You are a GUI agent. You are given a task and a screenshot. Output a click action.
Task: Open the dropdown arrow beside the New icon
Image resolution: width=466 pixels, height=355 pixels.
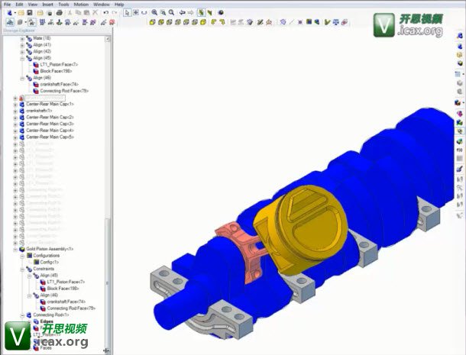(15, 13)
